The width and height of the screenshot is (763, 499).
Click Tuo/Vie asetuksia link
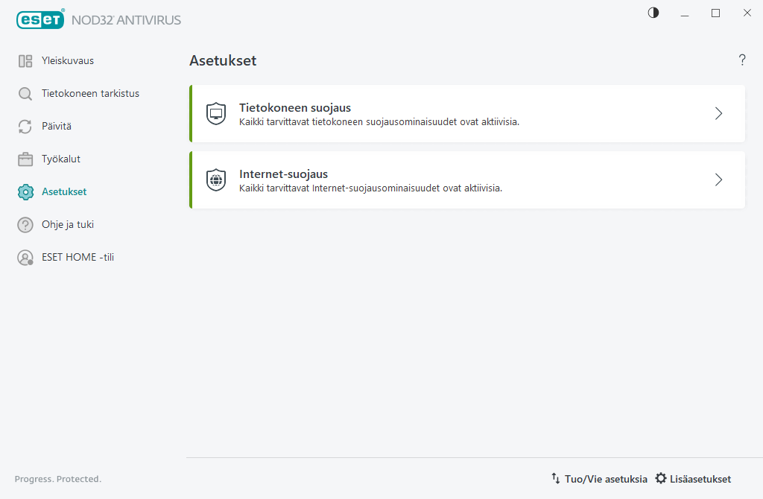[x=599, y=479]
